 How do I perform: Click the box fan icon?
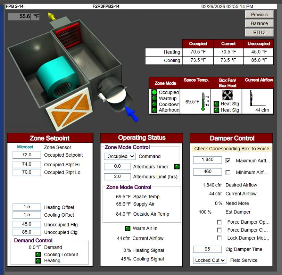227,95
